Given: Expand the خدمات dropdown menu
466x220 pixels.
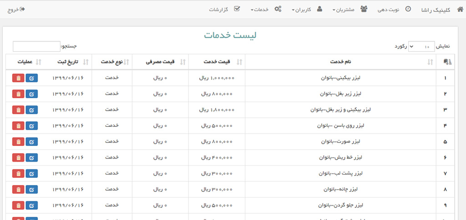Looking at the screenshot, I should pyautogui.click(x=259, y=10).
